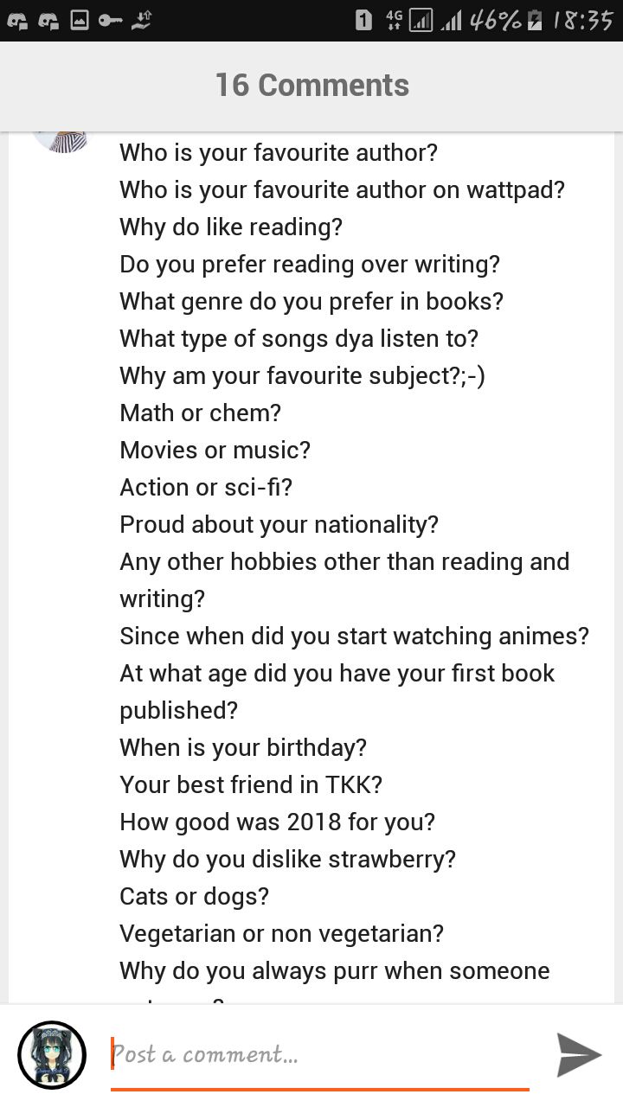Tap the 4G network indicator icon

(x=394, y=20)
